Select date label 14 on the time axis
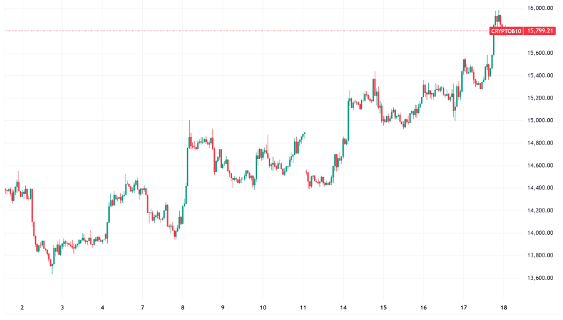563x320 pixels. coord(344,307)
